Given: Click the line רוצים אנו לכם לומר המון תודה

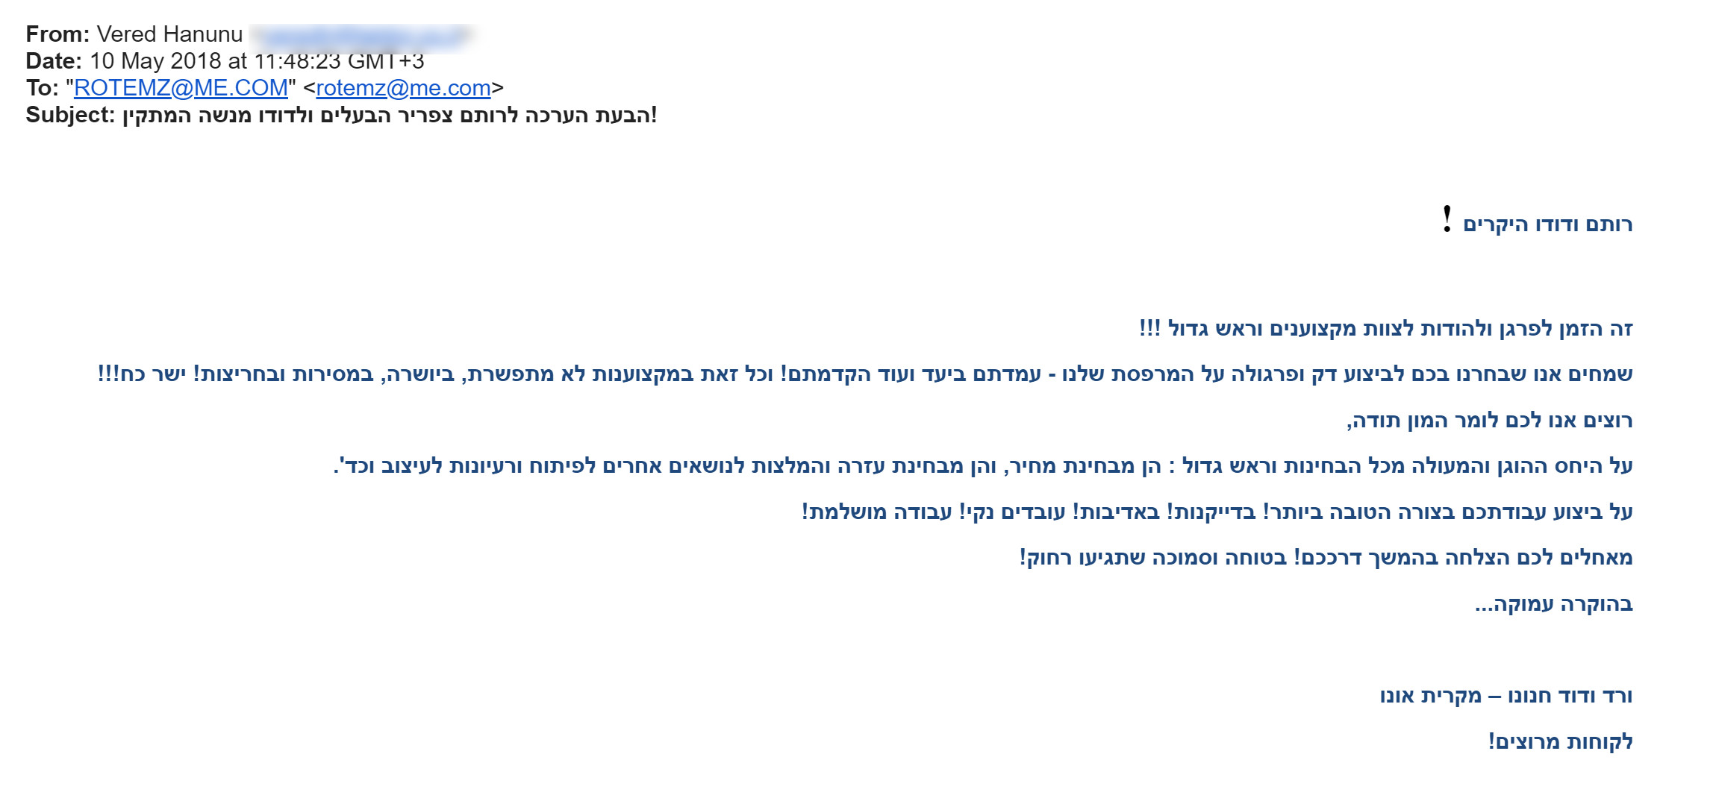Looking at the screenshot, I should coord(1490,420).
